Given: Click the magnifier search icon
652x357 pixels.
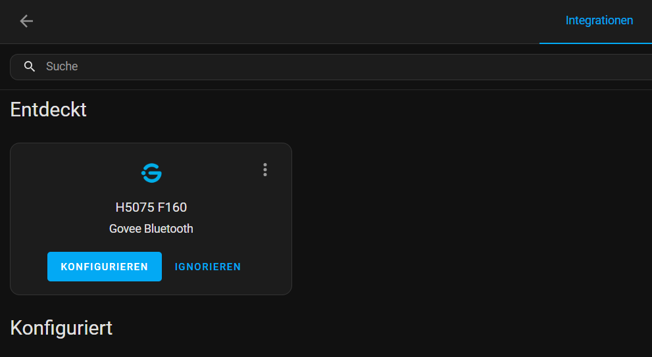Looking at the screenshot, I should tap(30, 66).
